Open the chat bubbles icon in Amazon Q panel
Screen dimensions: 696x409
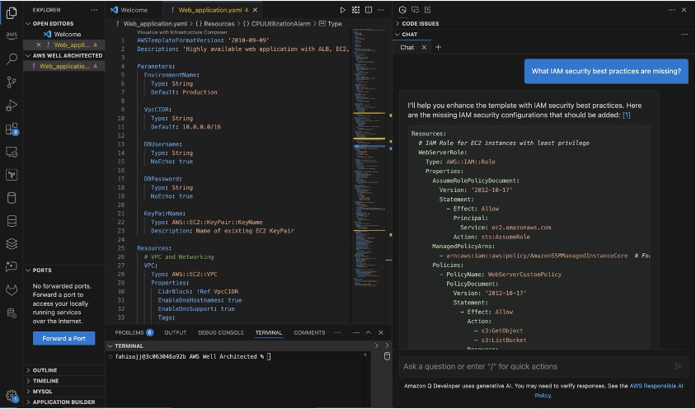coord(415,10)
